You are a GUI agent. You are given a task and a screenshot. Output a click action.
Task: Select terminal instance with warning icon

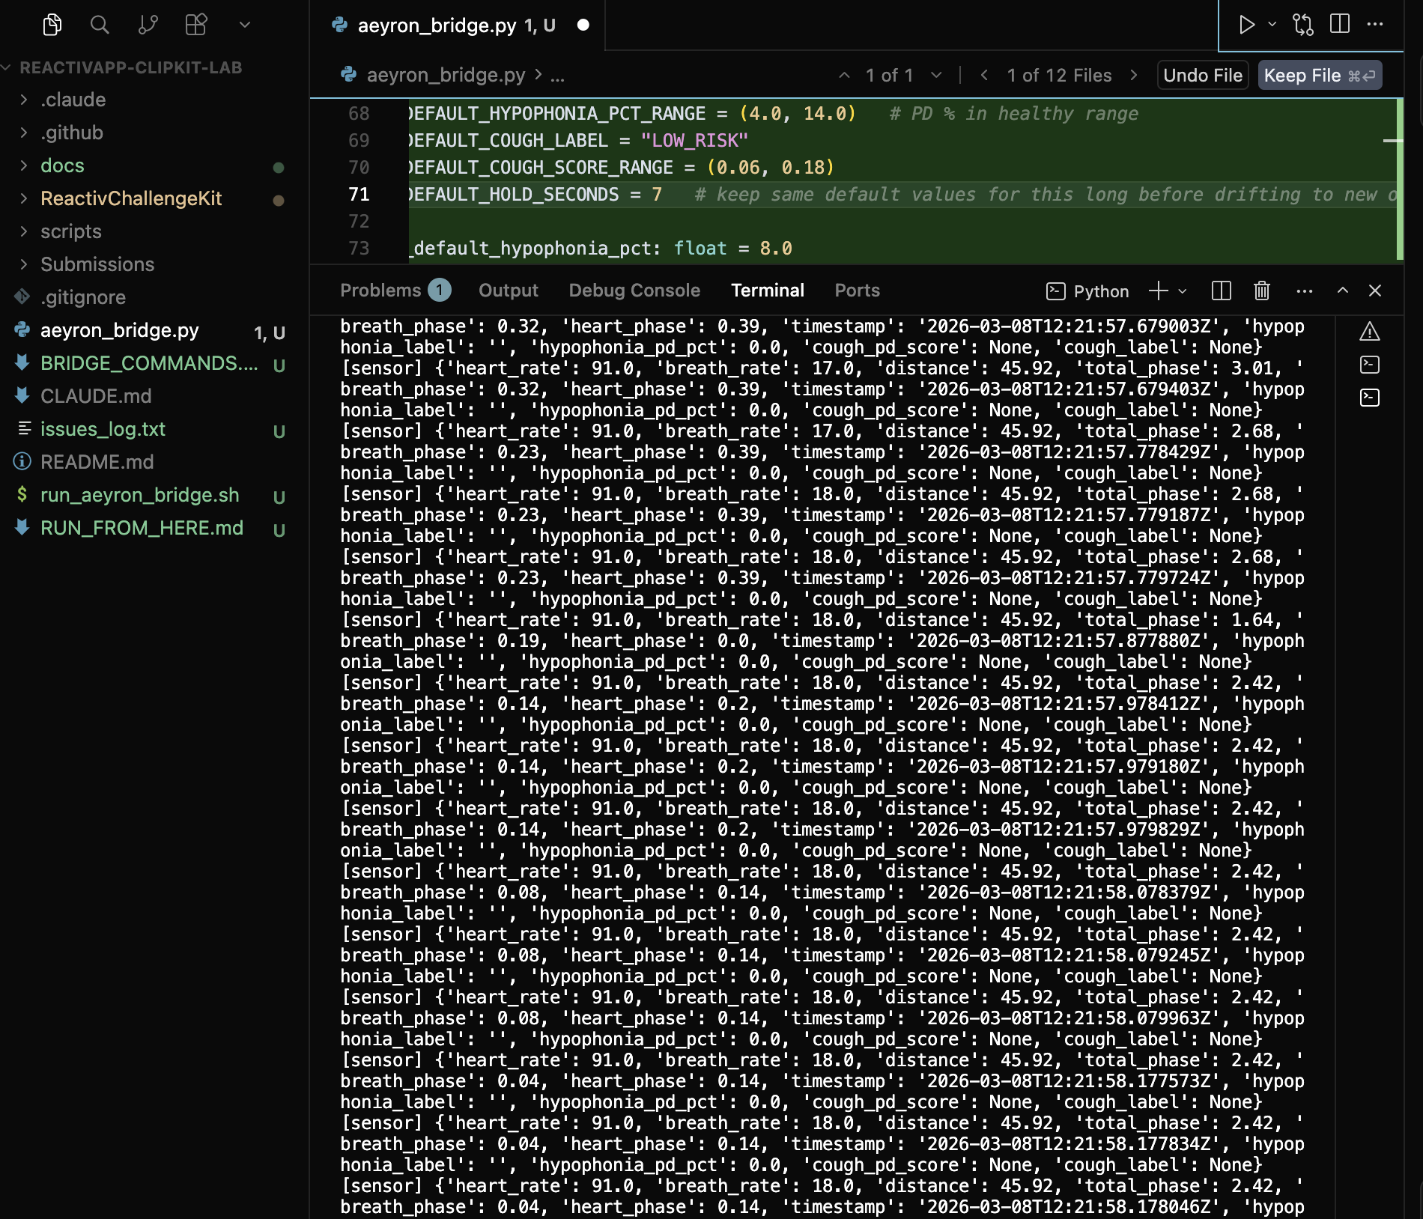1370,332
